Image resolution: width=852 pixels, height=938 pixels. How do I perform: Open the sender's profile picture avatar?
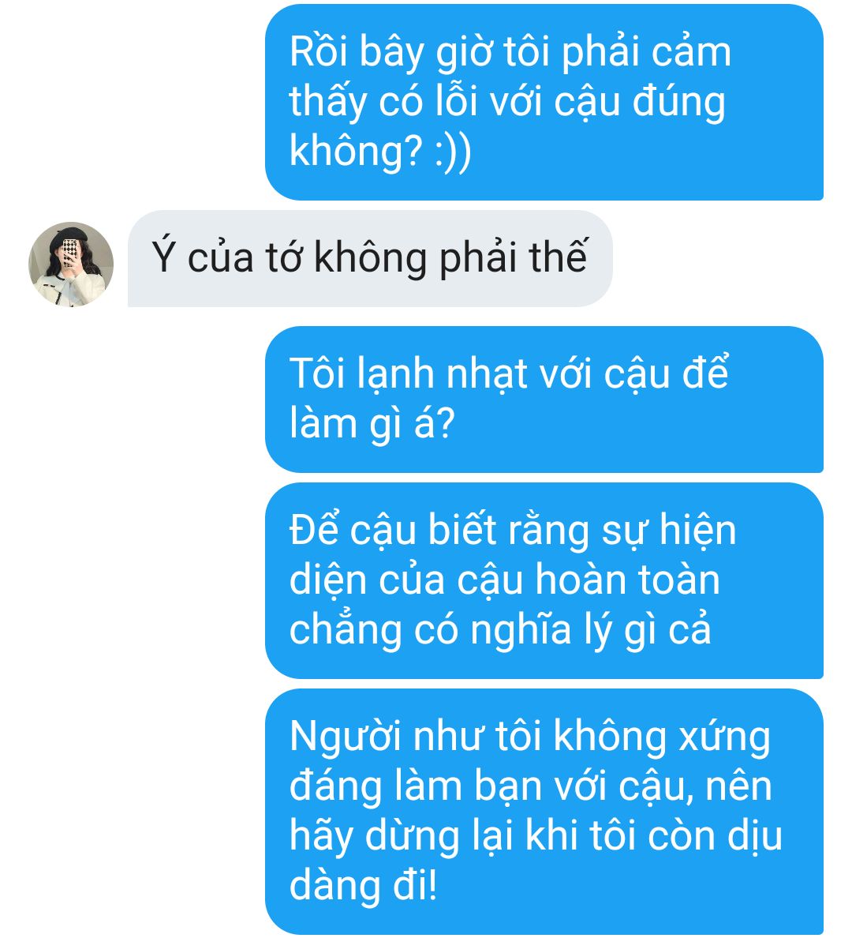click(x=71, y=264)
